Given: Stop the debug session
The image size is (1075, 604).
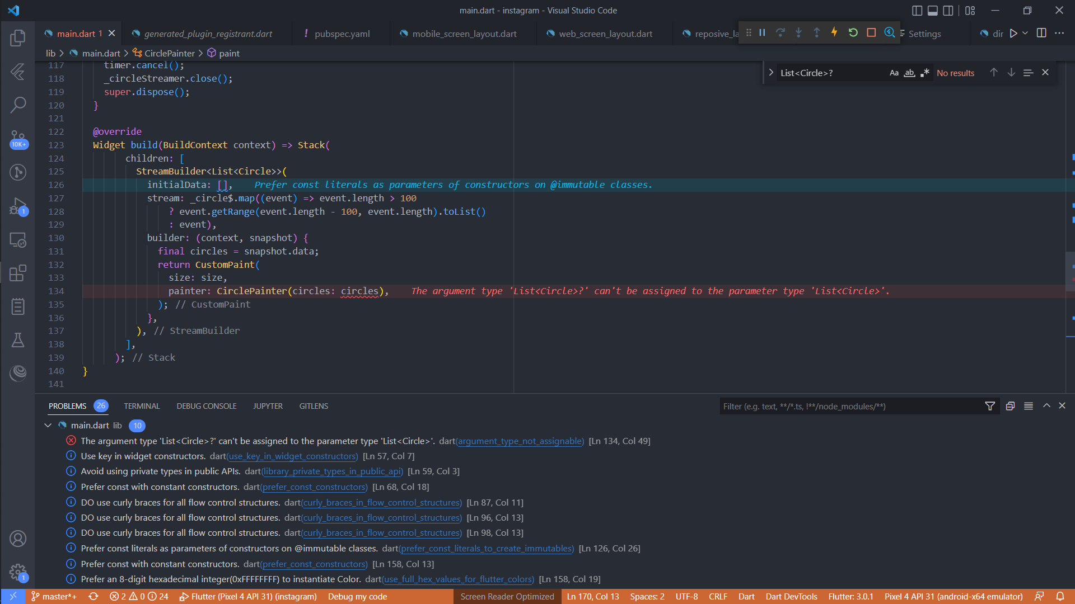Looking at the screenshot, I should (871, 33).
